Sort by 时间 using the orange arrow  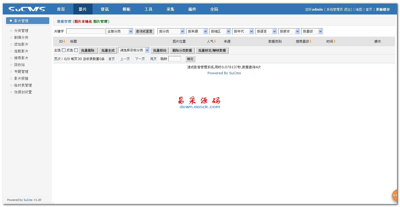coord(334,42)
